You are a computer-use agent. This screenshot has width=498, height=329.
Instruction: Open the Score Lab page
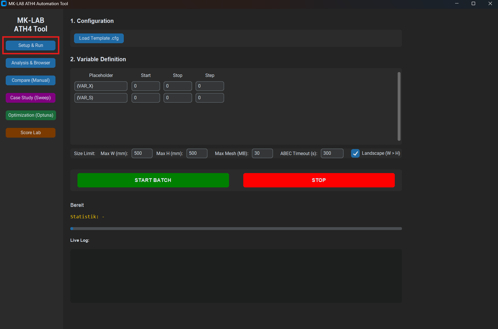coord(31,133)
